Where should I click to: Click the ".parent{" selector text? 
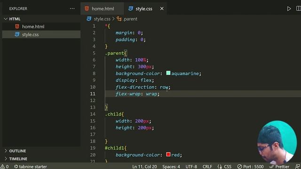click(116, 53)
